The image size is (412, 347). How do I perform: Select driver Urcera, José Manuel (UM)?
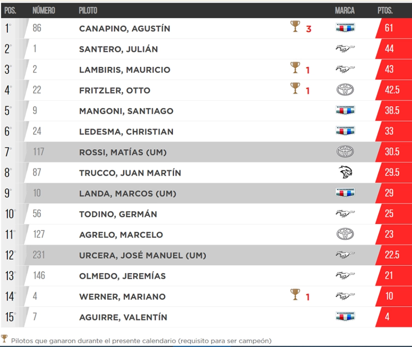tap(142, 255)
